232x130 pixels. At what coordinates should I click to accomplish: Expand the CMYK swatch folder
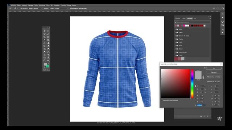(175, 32)
